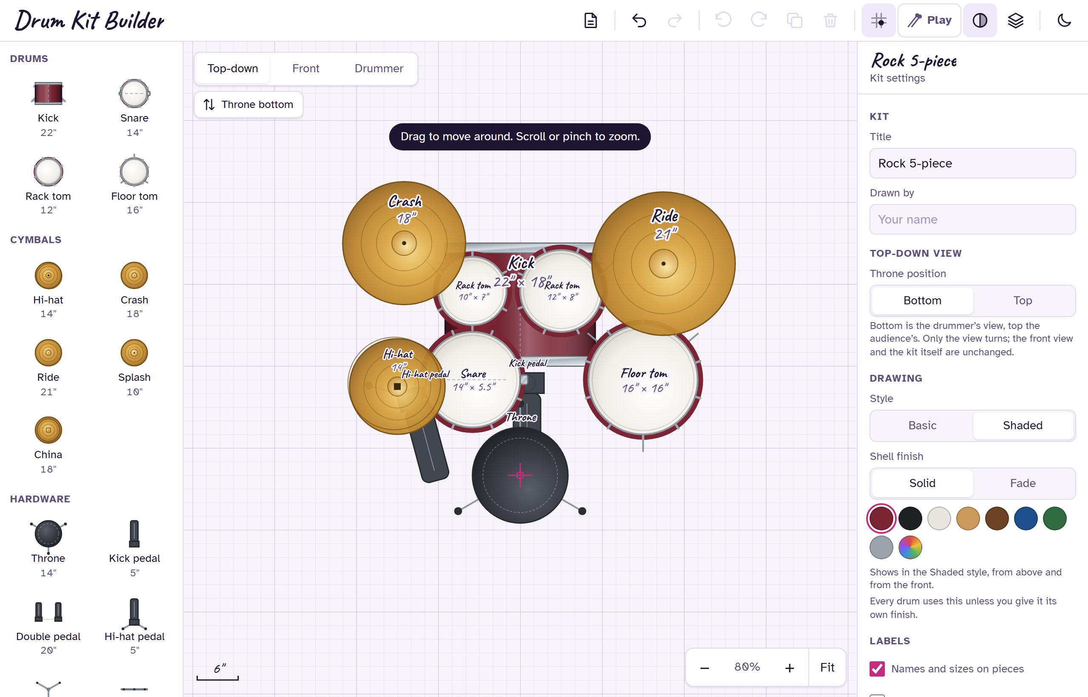Switch to the Drummer view tab
This screenshot has width=1088, height=697.
(379, 68)
